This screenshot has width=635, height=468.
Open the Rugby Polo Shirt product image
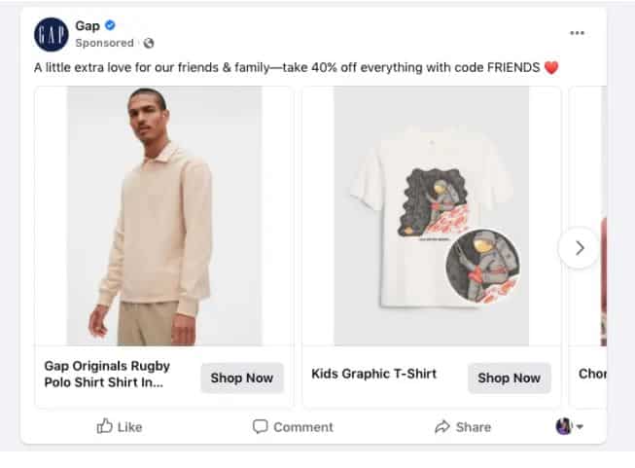(x=163, y=216)
